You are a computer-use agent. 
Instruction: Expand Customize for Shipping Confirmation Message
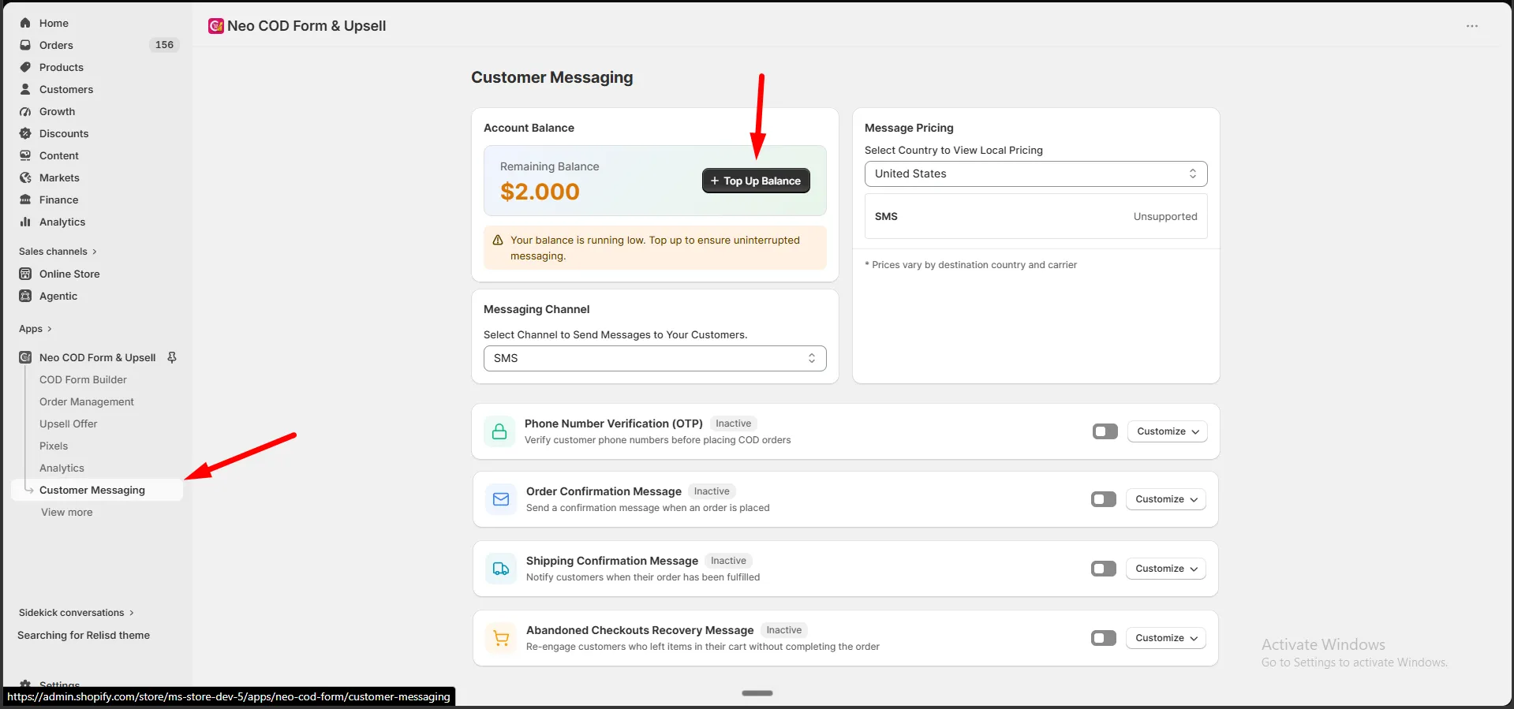pos(1166,569)
